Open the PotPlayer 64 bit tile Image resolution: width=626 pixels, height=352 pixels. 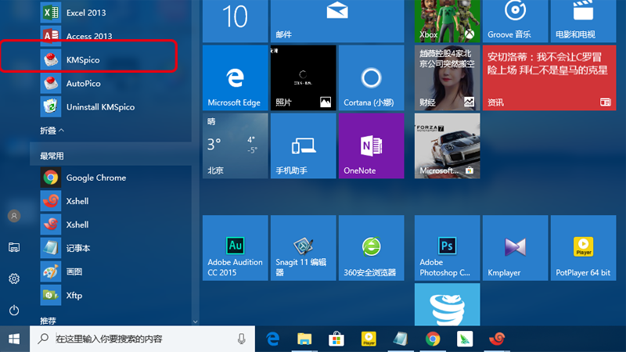pos(582,247)
